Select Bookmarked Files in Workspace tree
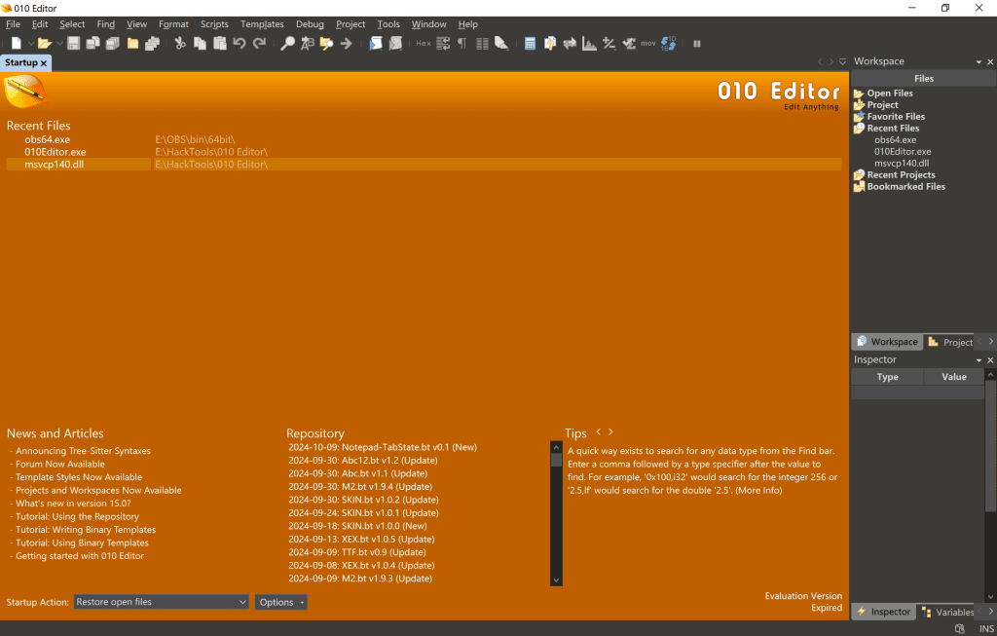 [x=906, y=186]
